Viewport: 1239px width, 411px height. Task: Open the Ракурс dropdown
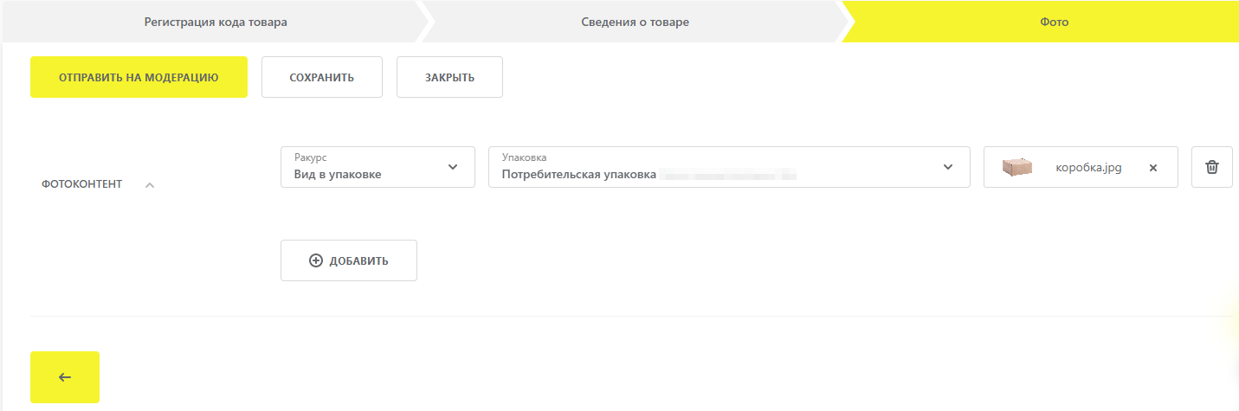378,167
